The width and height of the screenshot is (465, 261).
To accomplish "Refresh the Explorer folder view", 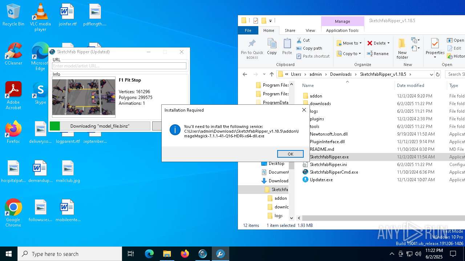I will pos(438,74).
